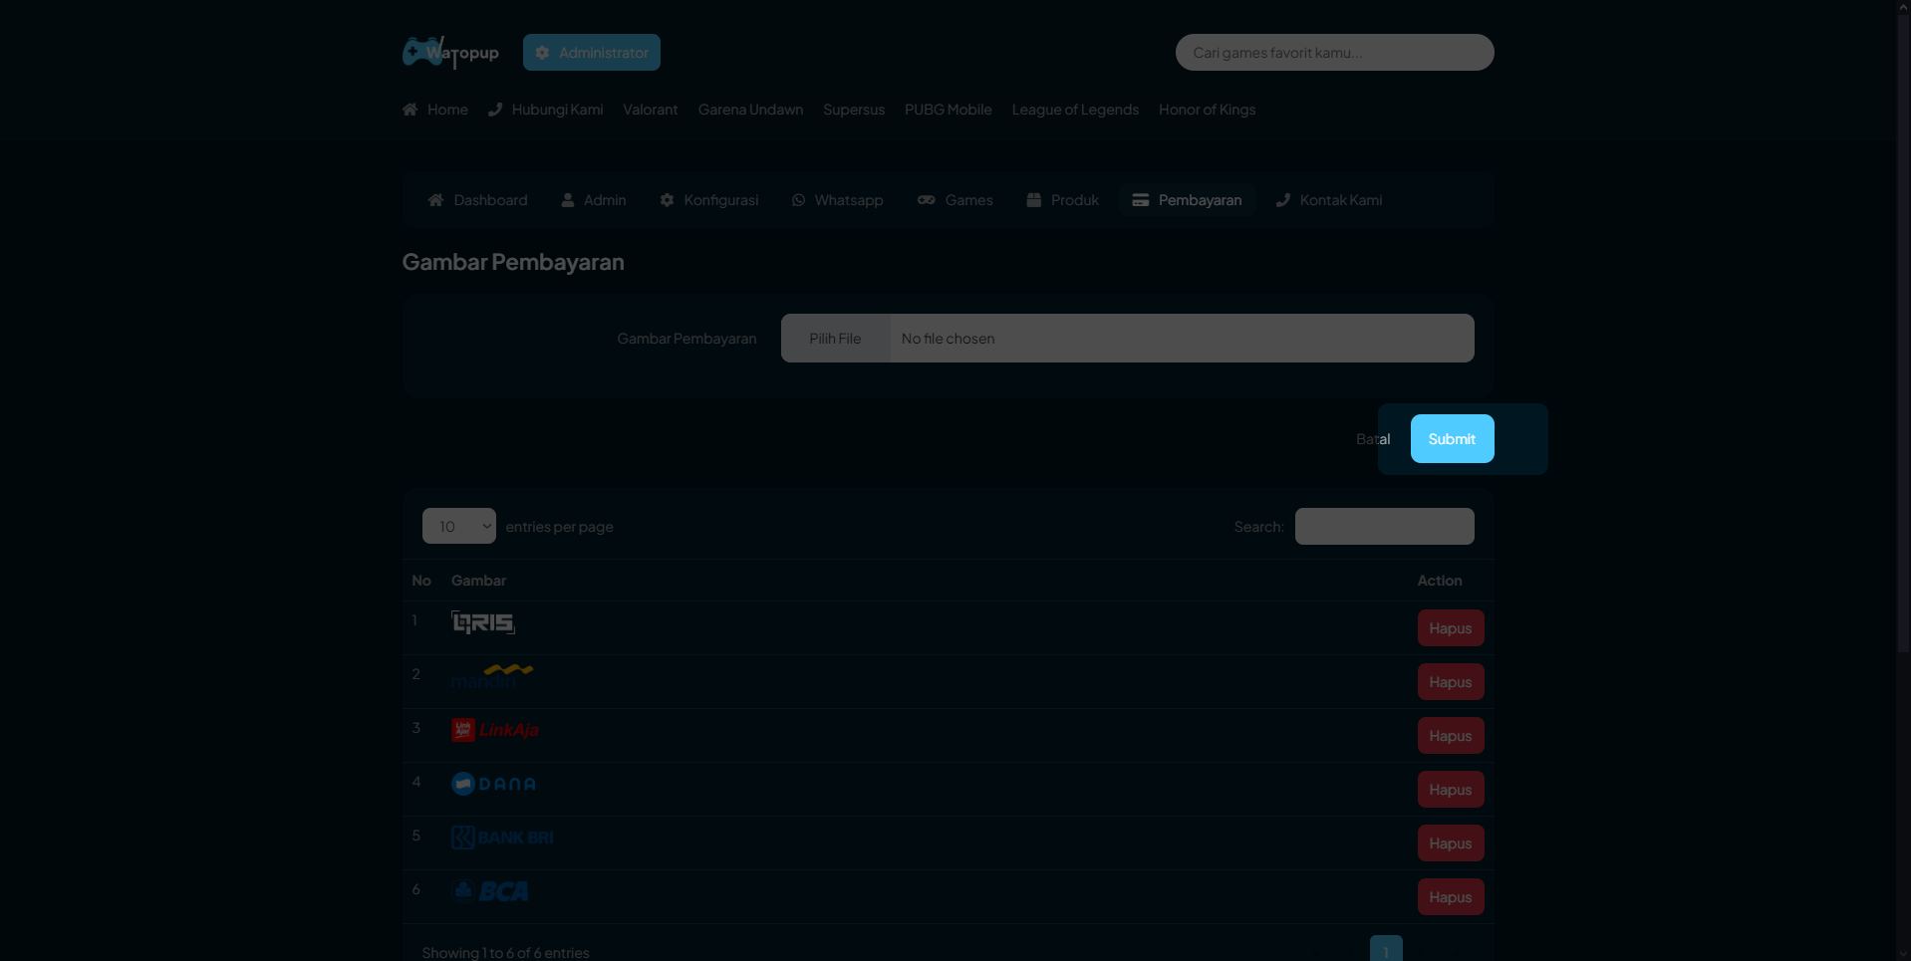Click the QRIS payment logo

(x=483, y=622)
